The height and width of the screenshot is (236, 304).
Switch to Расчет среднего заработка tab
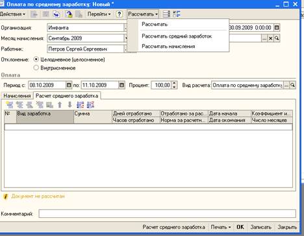click(67, 96)
